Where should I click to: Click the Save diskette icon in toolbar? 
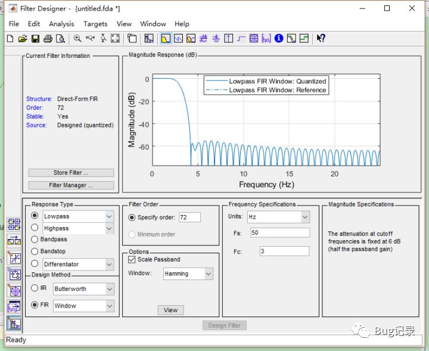pos(35,39)
